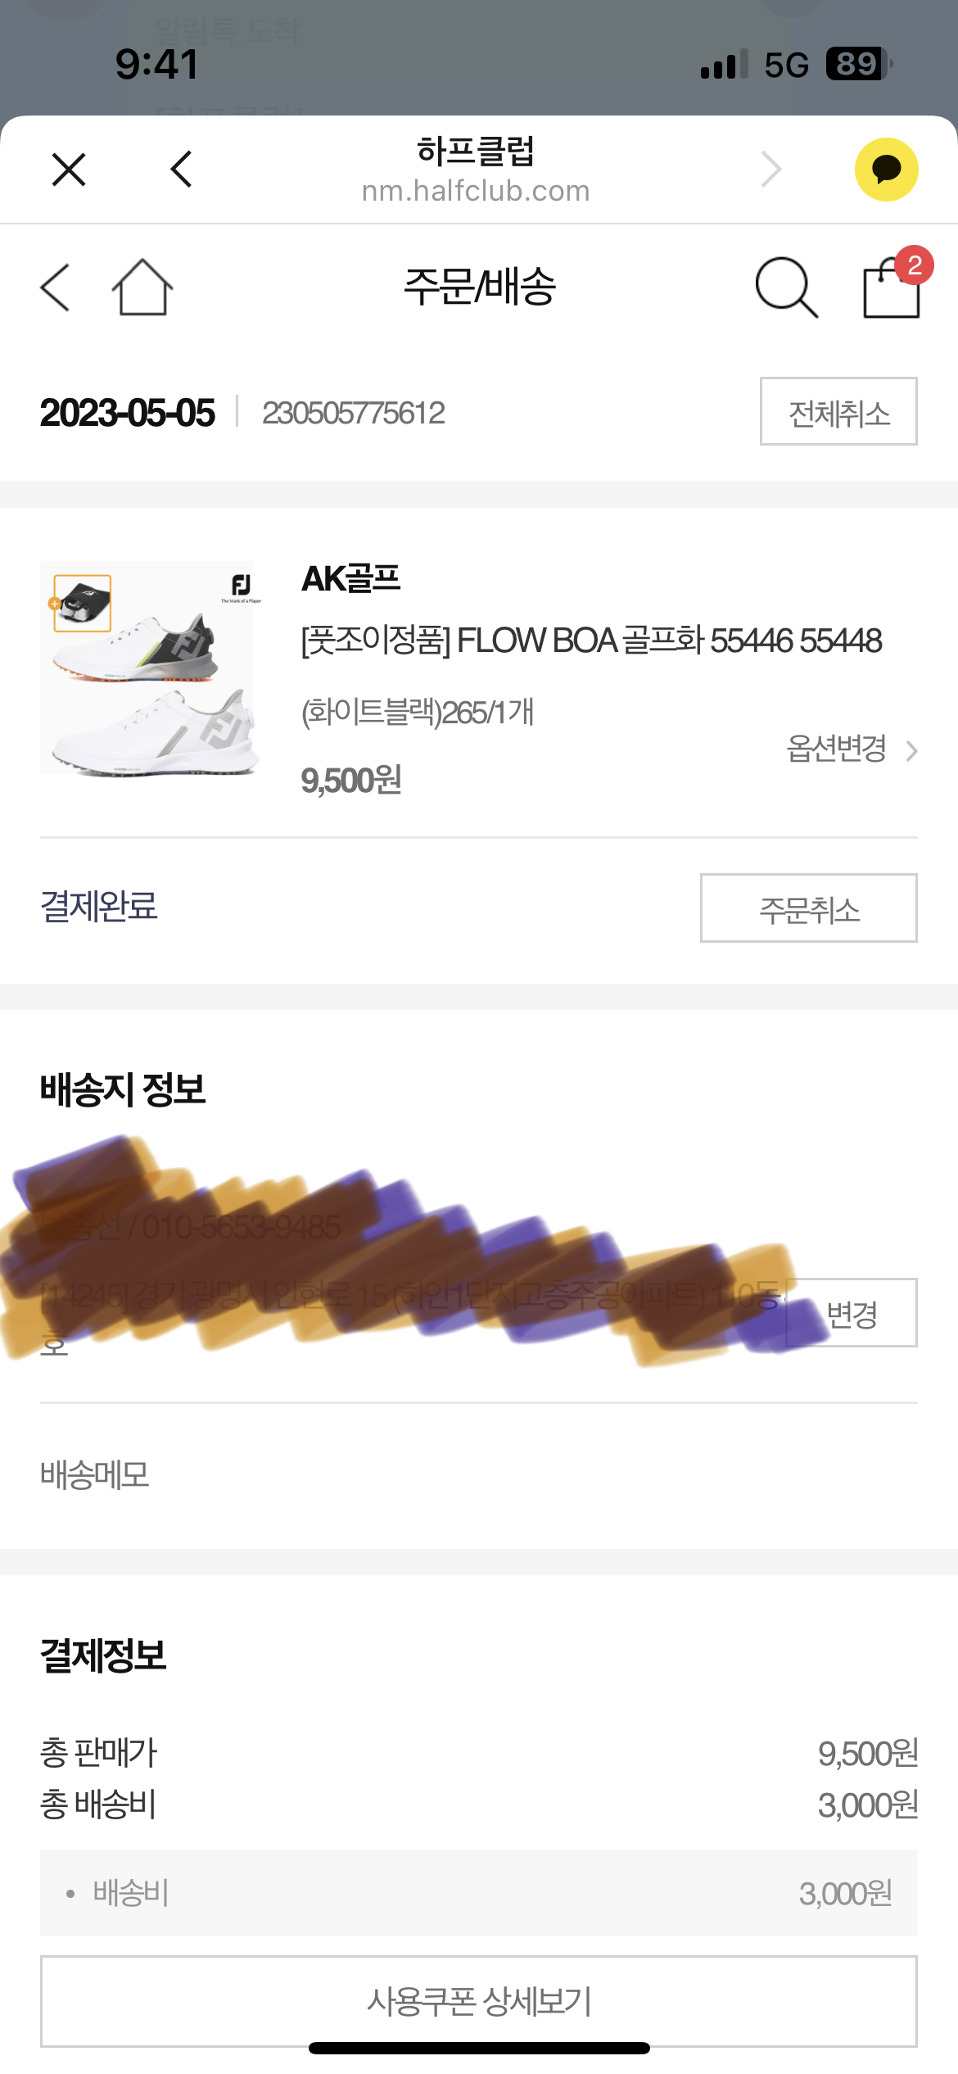Tap the page back arrow beside home

click(56, 288)
